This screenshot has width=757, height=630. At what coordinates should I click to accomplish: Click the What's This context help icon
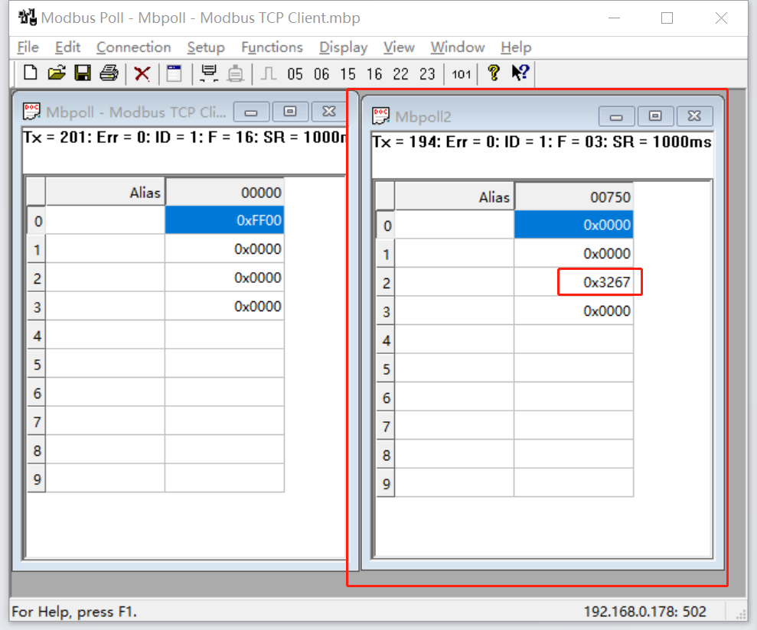click(x=520, y=73)
